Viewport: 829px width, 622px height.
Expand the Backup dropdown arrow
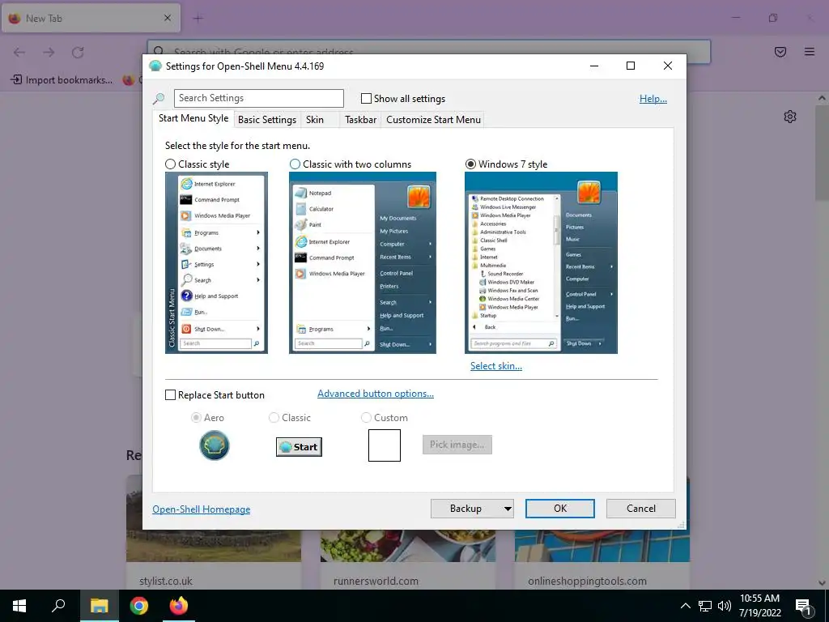[x=508, y=509]
